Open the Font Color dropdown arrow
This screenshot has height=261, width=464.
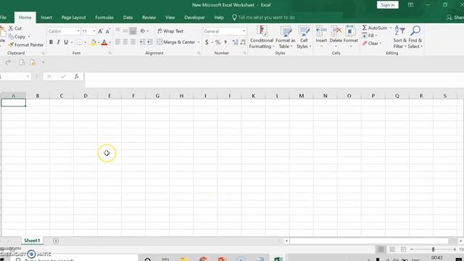(109, 42)
